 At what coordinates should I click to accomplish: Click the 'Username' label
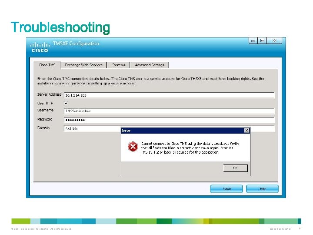pyautogui.click(x=45, y=110)
